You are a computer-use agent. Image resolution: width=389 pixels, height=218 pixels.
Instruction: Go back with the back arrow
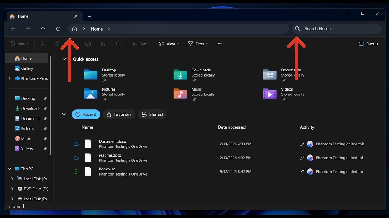coord(13,29)
